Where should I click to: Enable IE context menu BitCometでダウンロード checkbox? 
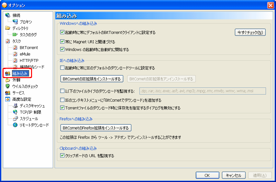pyautogui.click(x=62, y=100)
